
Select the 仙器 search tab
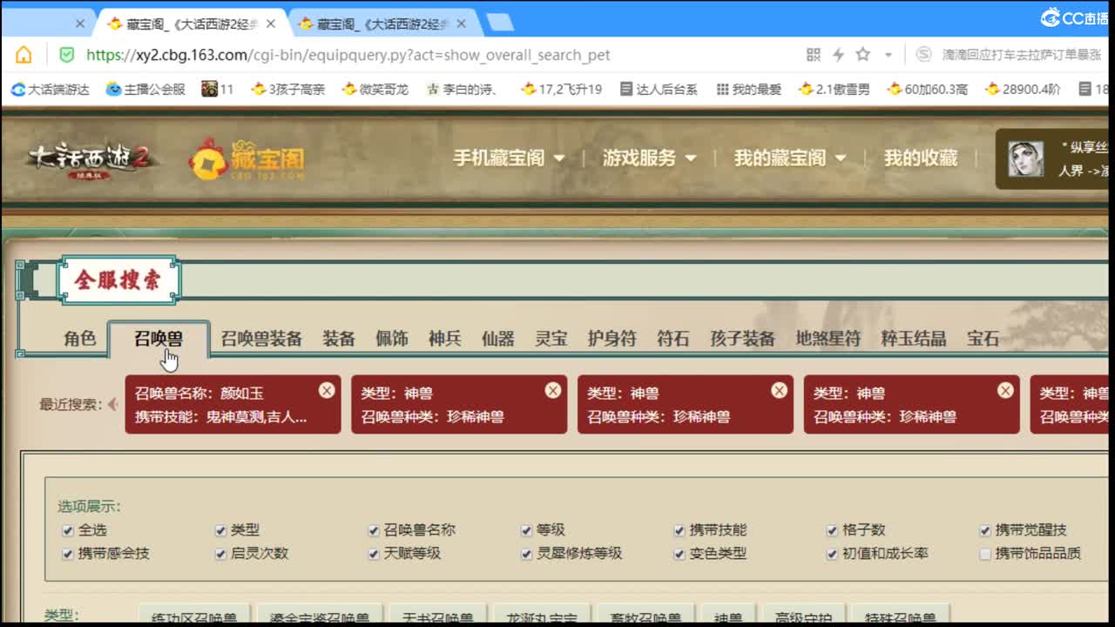[x=498, y=339]
